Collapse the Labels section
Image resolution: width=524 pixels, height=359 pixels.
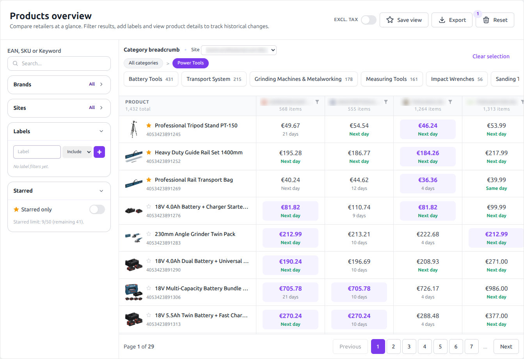101,131
